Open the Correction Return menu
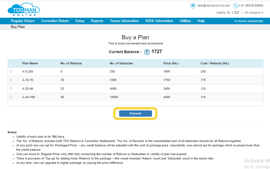Image resolution: width=270 pixels, height=169 pixels. (55, 21)
